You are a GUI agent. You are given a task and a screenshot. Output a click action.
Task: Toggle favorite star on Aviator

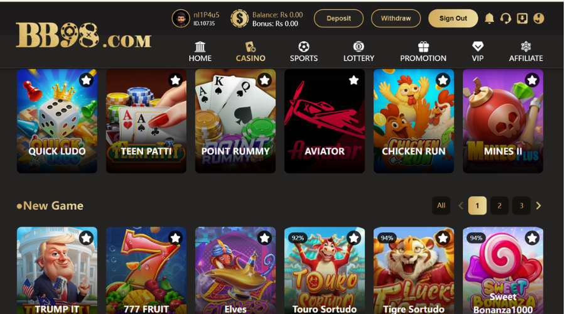[x=354, y=80]
